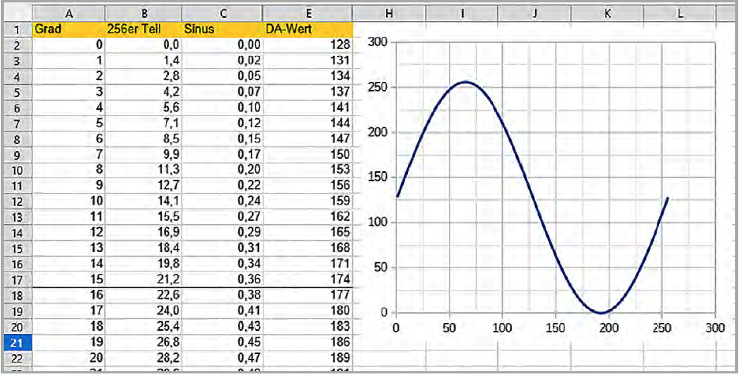Select column E header
This screenshot has width=739, height=375.
[308, 14]
